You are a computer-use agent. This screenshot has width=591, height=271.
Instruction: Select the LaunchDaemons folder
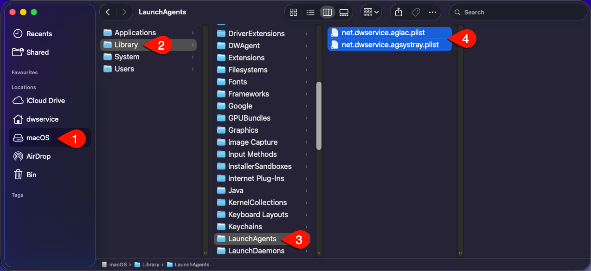click(262, 251)
